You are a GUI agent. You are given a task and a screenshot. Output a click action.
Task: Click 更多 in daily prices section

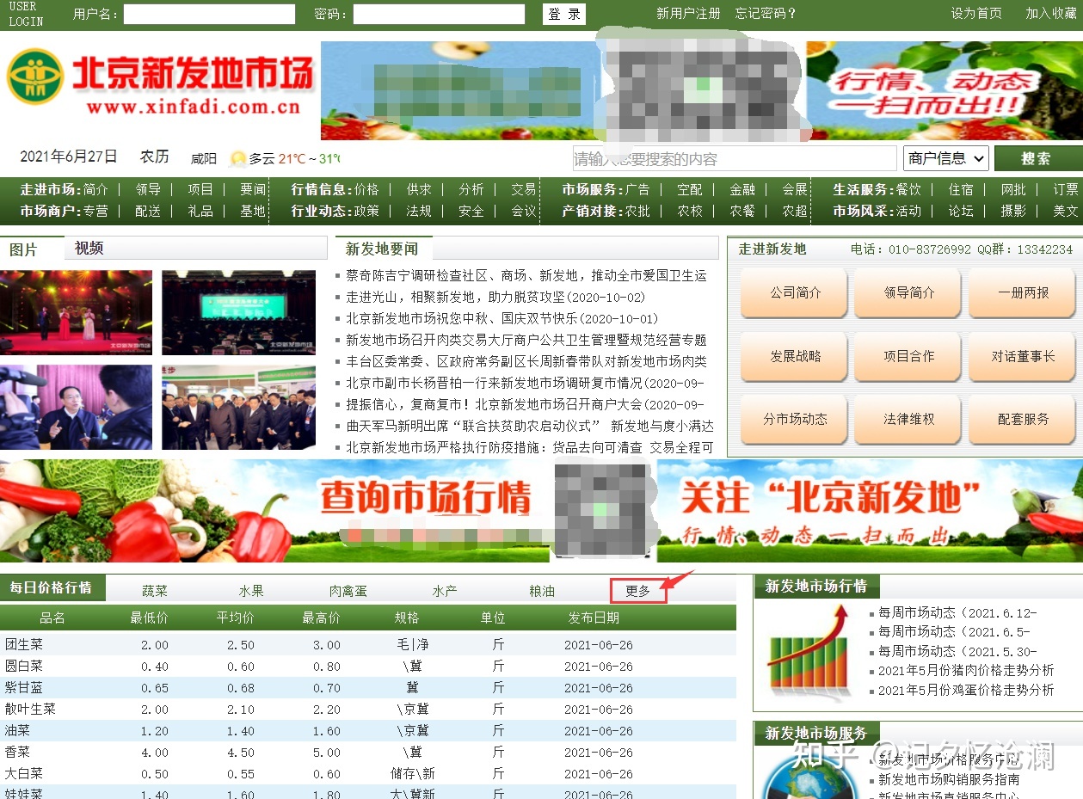pos(638,591)
